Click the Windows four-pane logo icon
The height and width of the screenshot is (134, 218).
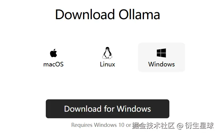click(x=161, y=53)
